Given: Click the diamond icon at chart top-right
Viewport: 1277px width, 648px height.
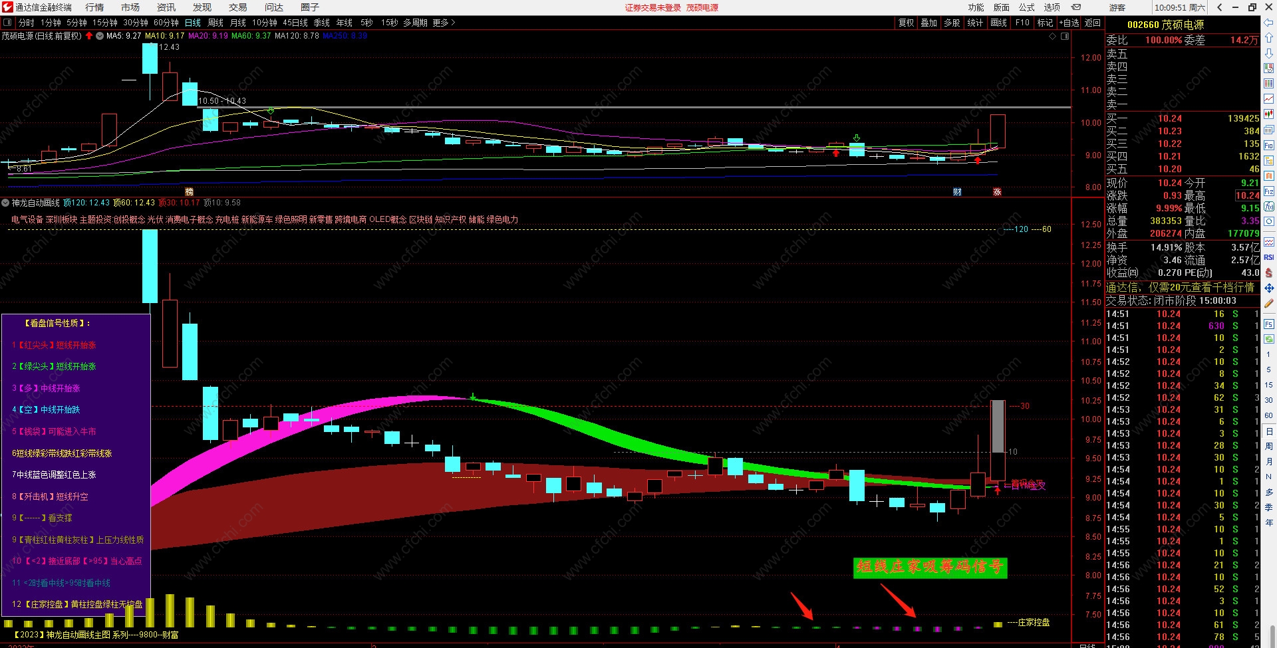Looking at the screenshot, I should coord(1052,37).
